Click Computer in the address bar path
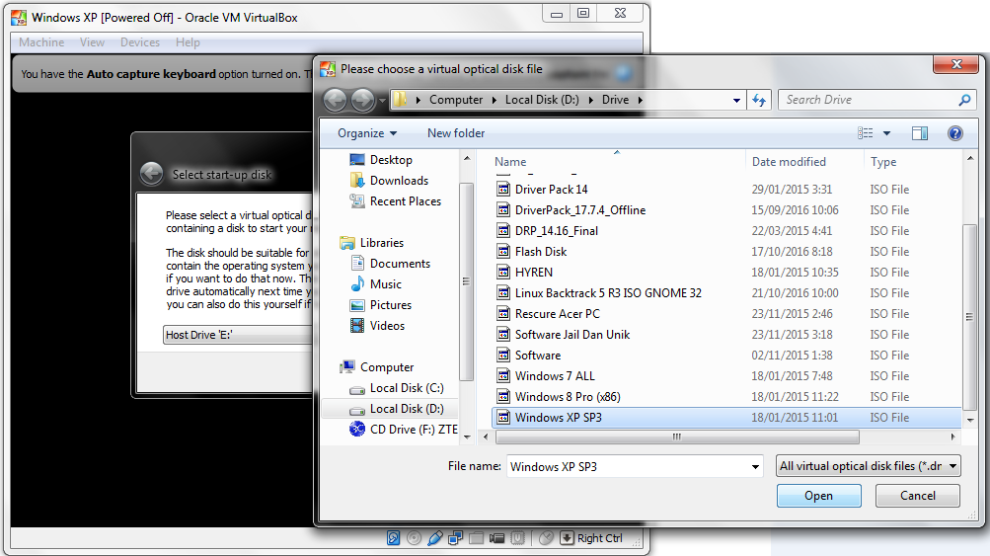This screenshot has height=556, width=990. tap(456, 100)
